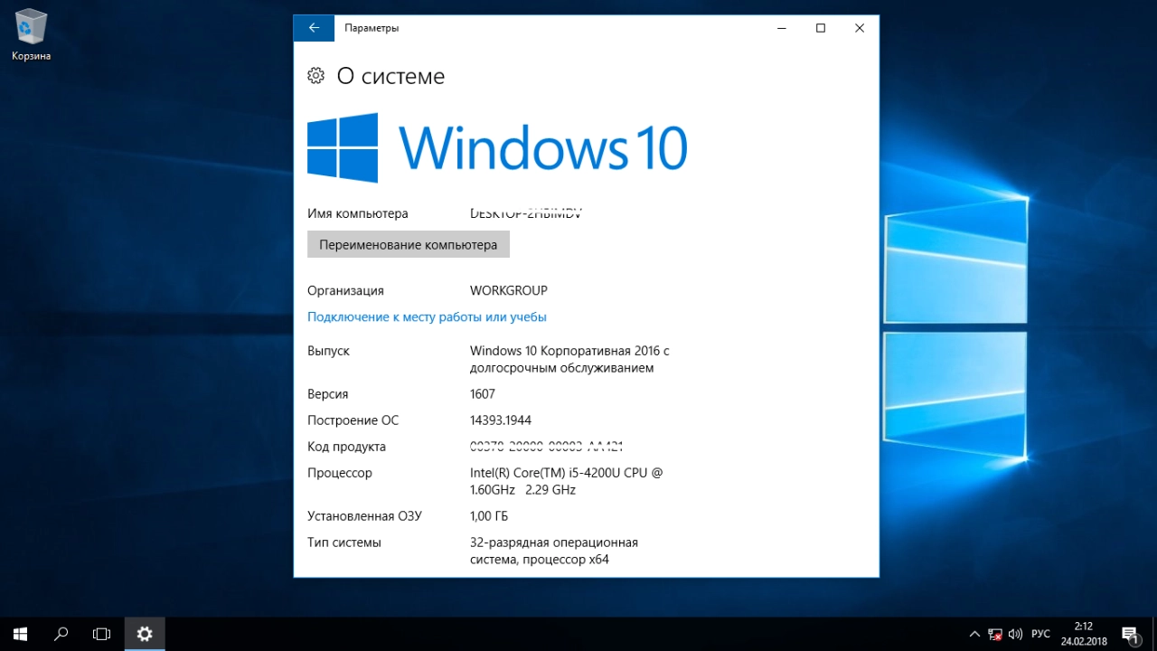Viewport: 1157px width, 651px height.
Task: Select the Settings gear taskbar button
Action: pyautogui.click(x=145, y=634)
